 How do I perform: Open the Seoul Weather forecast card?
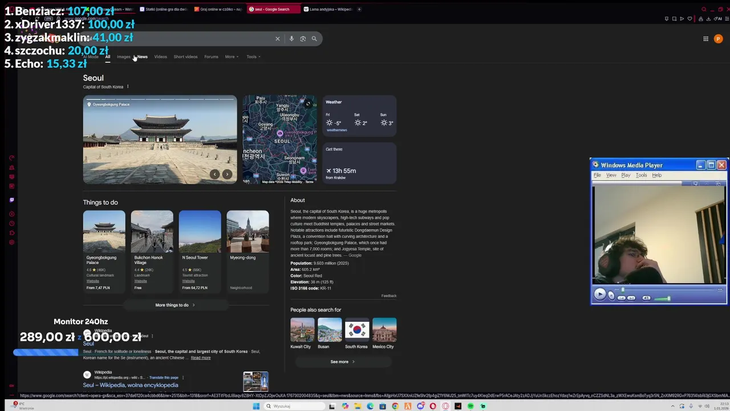coord(359,116)
